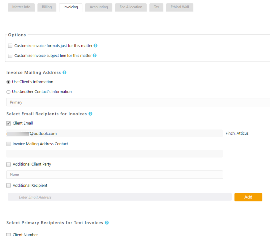
Task: Enable the Additional Recipient checkbox
Action: point(8,186)
